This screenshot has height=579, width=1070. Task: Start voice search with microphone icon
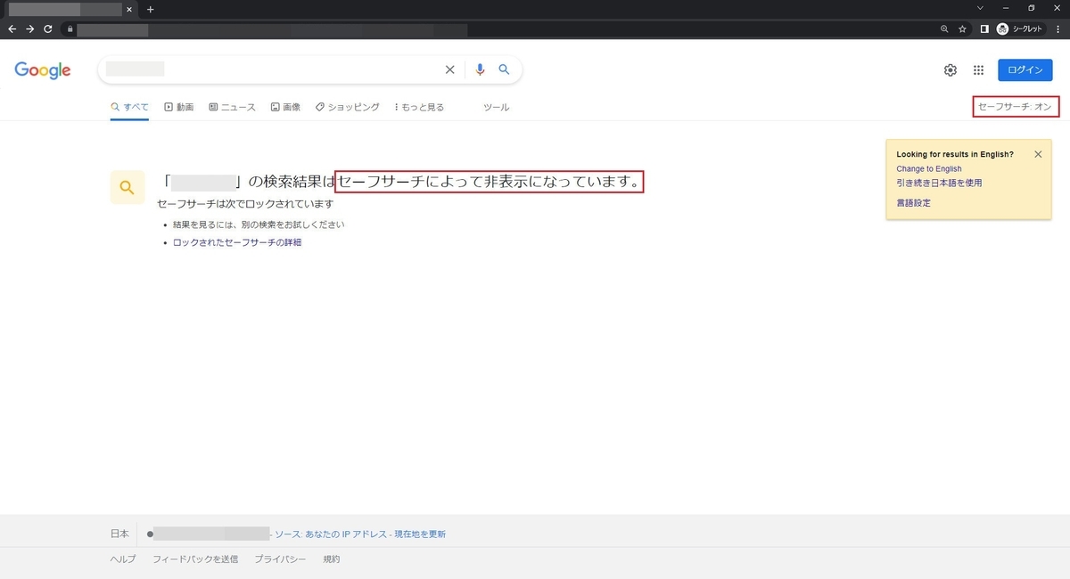coord(481,69)
